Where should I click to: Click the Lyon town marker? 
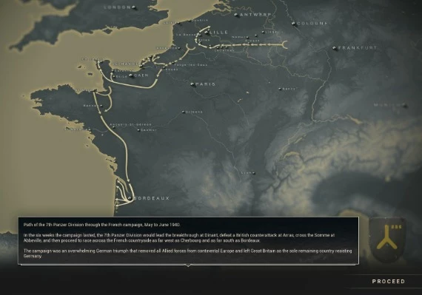[x=253, y=173]
